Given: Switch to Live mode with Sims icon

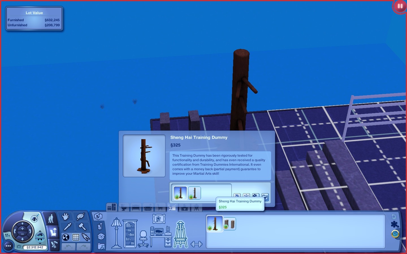Looking at the screenshot, I should pyautogui.click(x=51, y=219).
